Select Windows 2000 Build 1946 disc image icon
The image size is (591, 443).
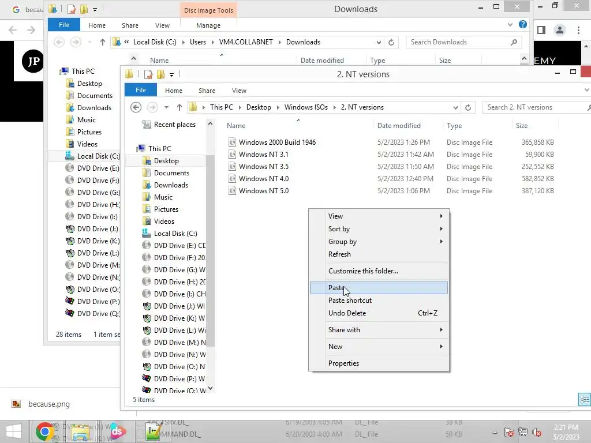point(233,142)
